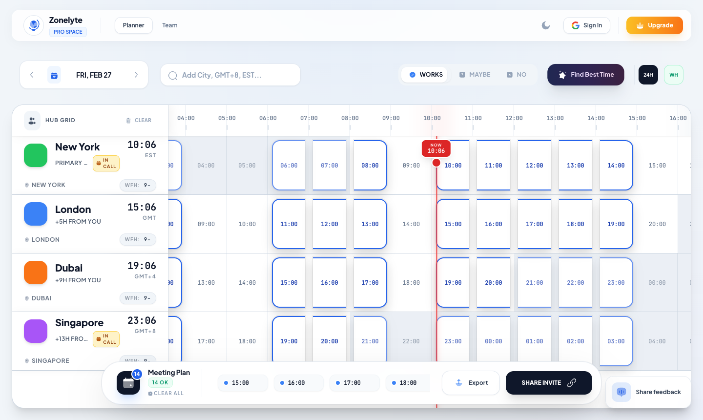Click the NOW 10:06 timeline marker
The height and width of the screenshot is (420, 703).
click(x=436, y=148)
